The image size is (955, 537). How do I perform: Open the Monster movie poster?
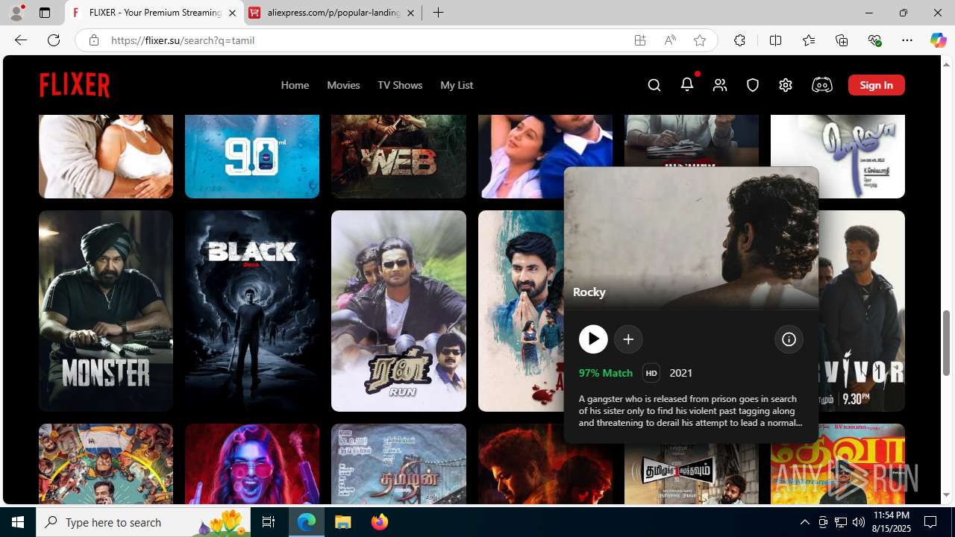[x=106, y=311]
